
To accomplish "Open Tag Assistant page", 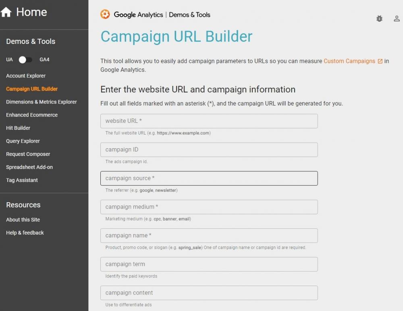I will coord(22,180).
